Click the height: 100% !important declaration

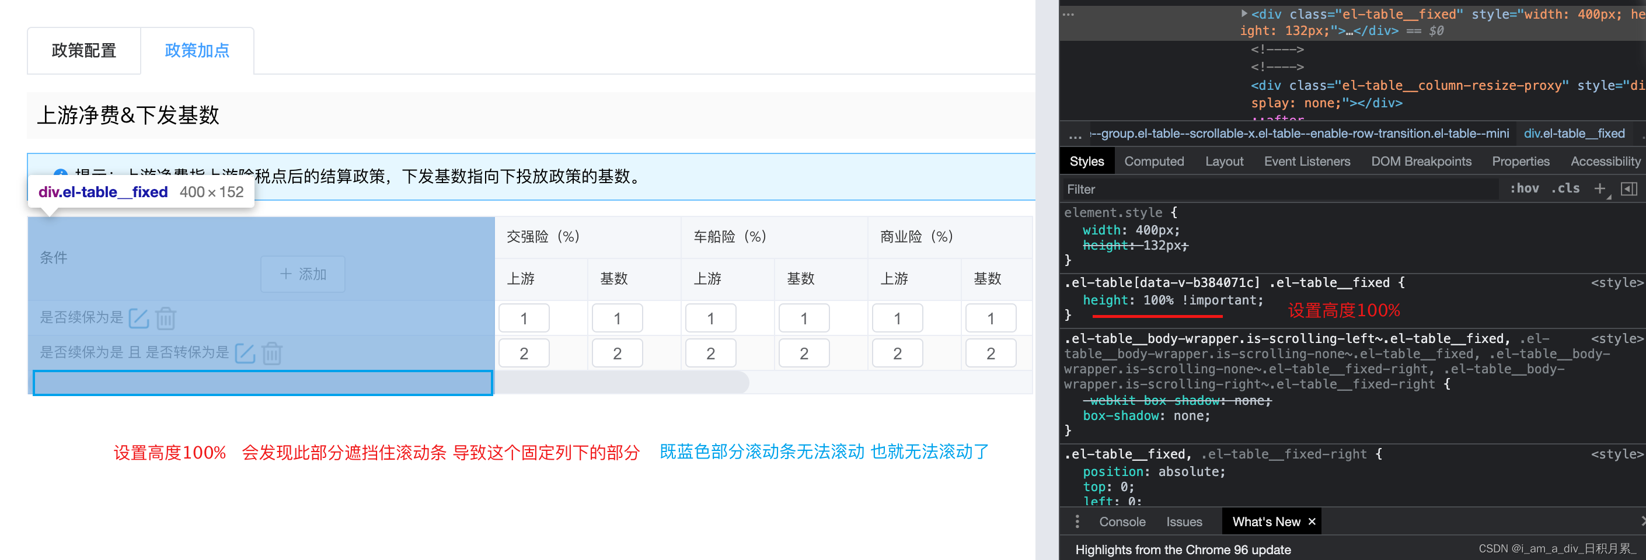pos(1173,300)
